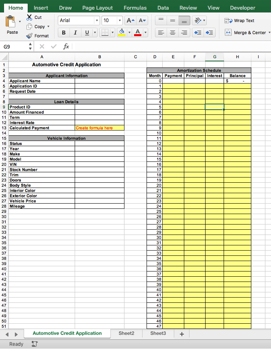Click the 'Create formula here' cell
Image resolution: width=271 pixels, height=349 pixels.
(100, 128)
